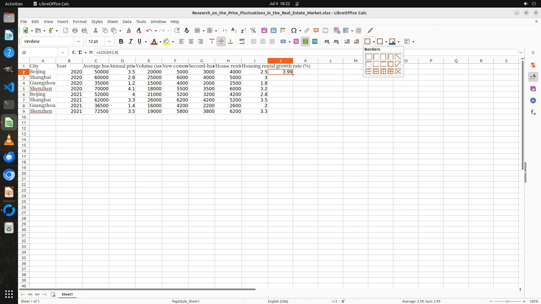
Task: Open the Name Box dropdown arrow
Action: click(x=63, y=52)
